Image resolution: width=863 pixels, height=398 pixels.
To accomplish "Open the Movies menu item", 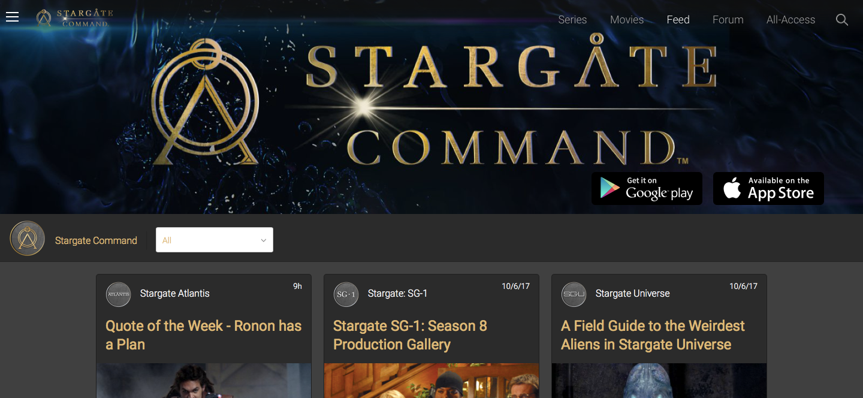I will coord(627,20).
